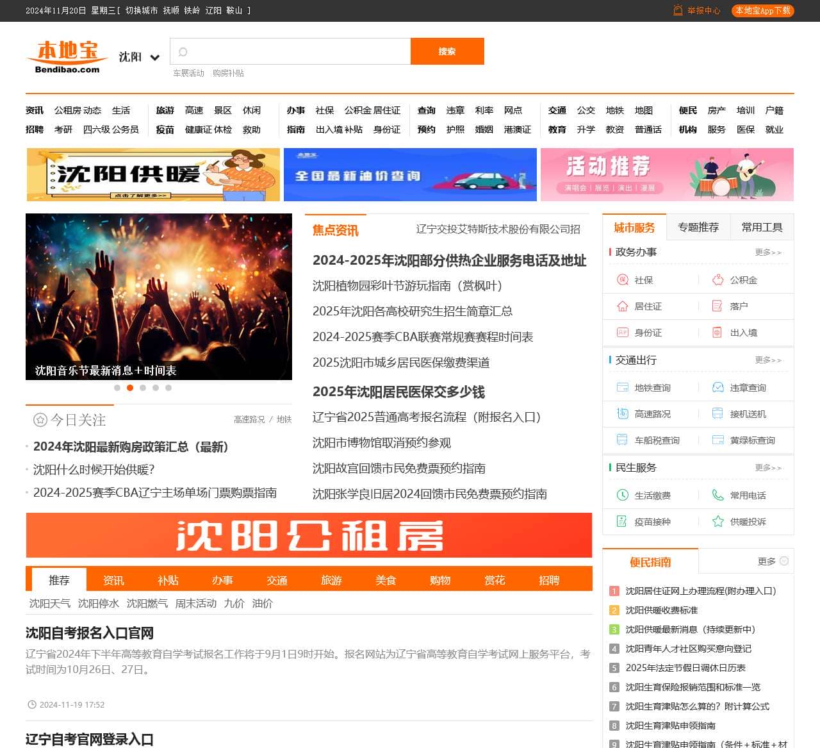Screen dimensions: 820x748
Task: Click the 社保 icon in 政务办事
Action: coord(622,280)
